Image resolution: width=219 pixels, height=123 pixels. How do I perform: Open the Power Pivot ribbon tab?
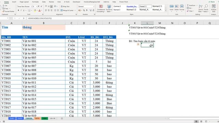coord(124,2)
